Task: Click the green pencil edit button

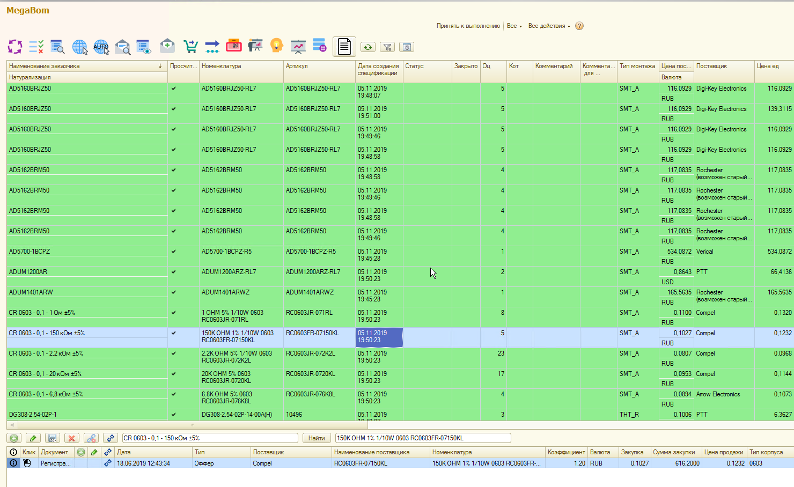Action: [x=33, y=438]
